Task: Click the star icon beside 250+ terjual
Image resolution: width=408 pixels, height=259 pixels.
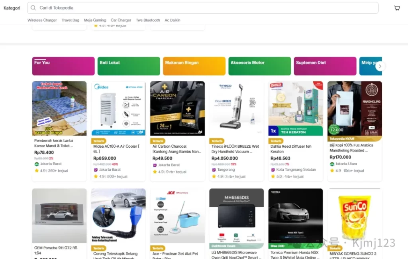Action: click(x=36, y=171)
